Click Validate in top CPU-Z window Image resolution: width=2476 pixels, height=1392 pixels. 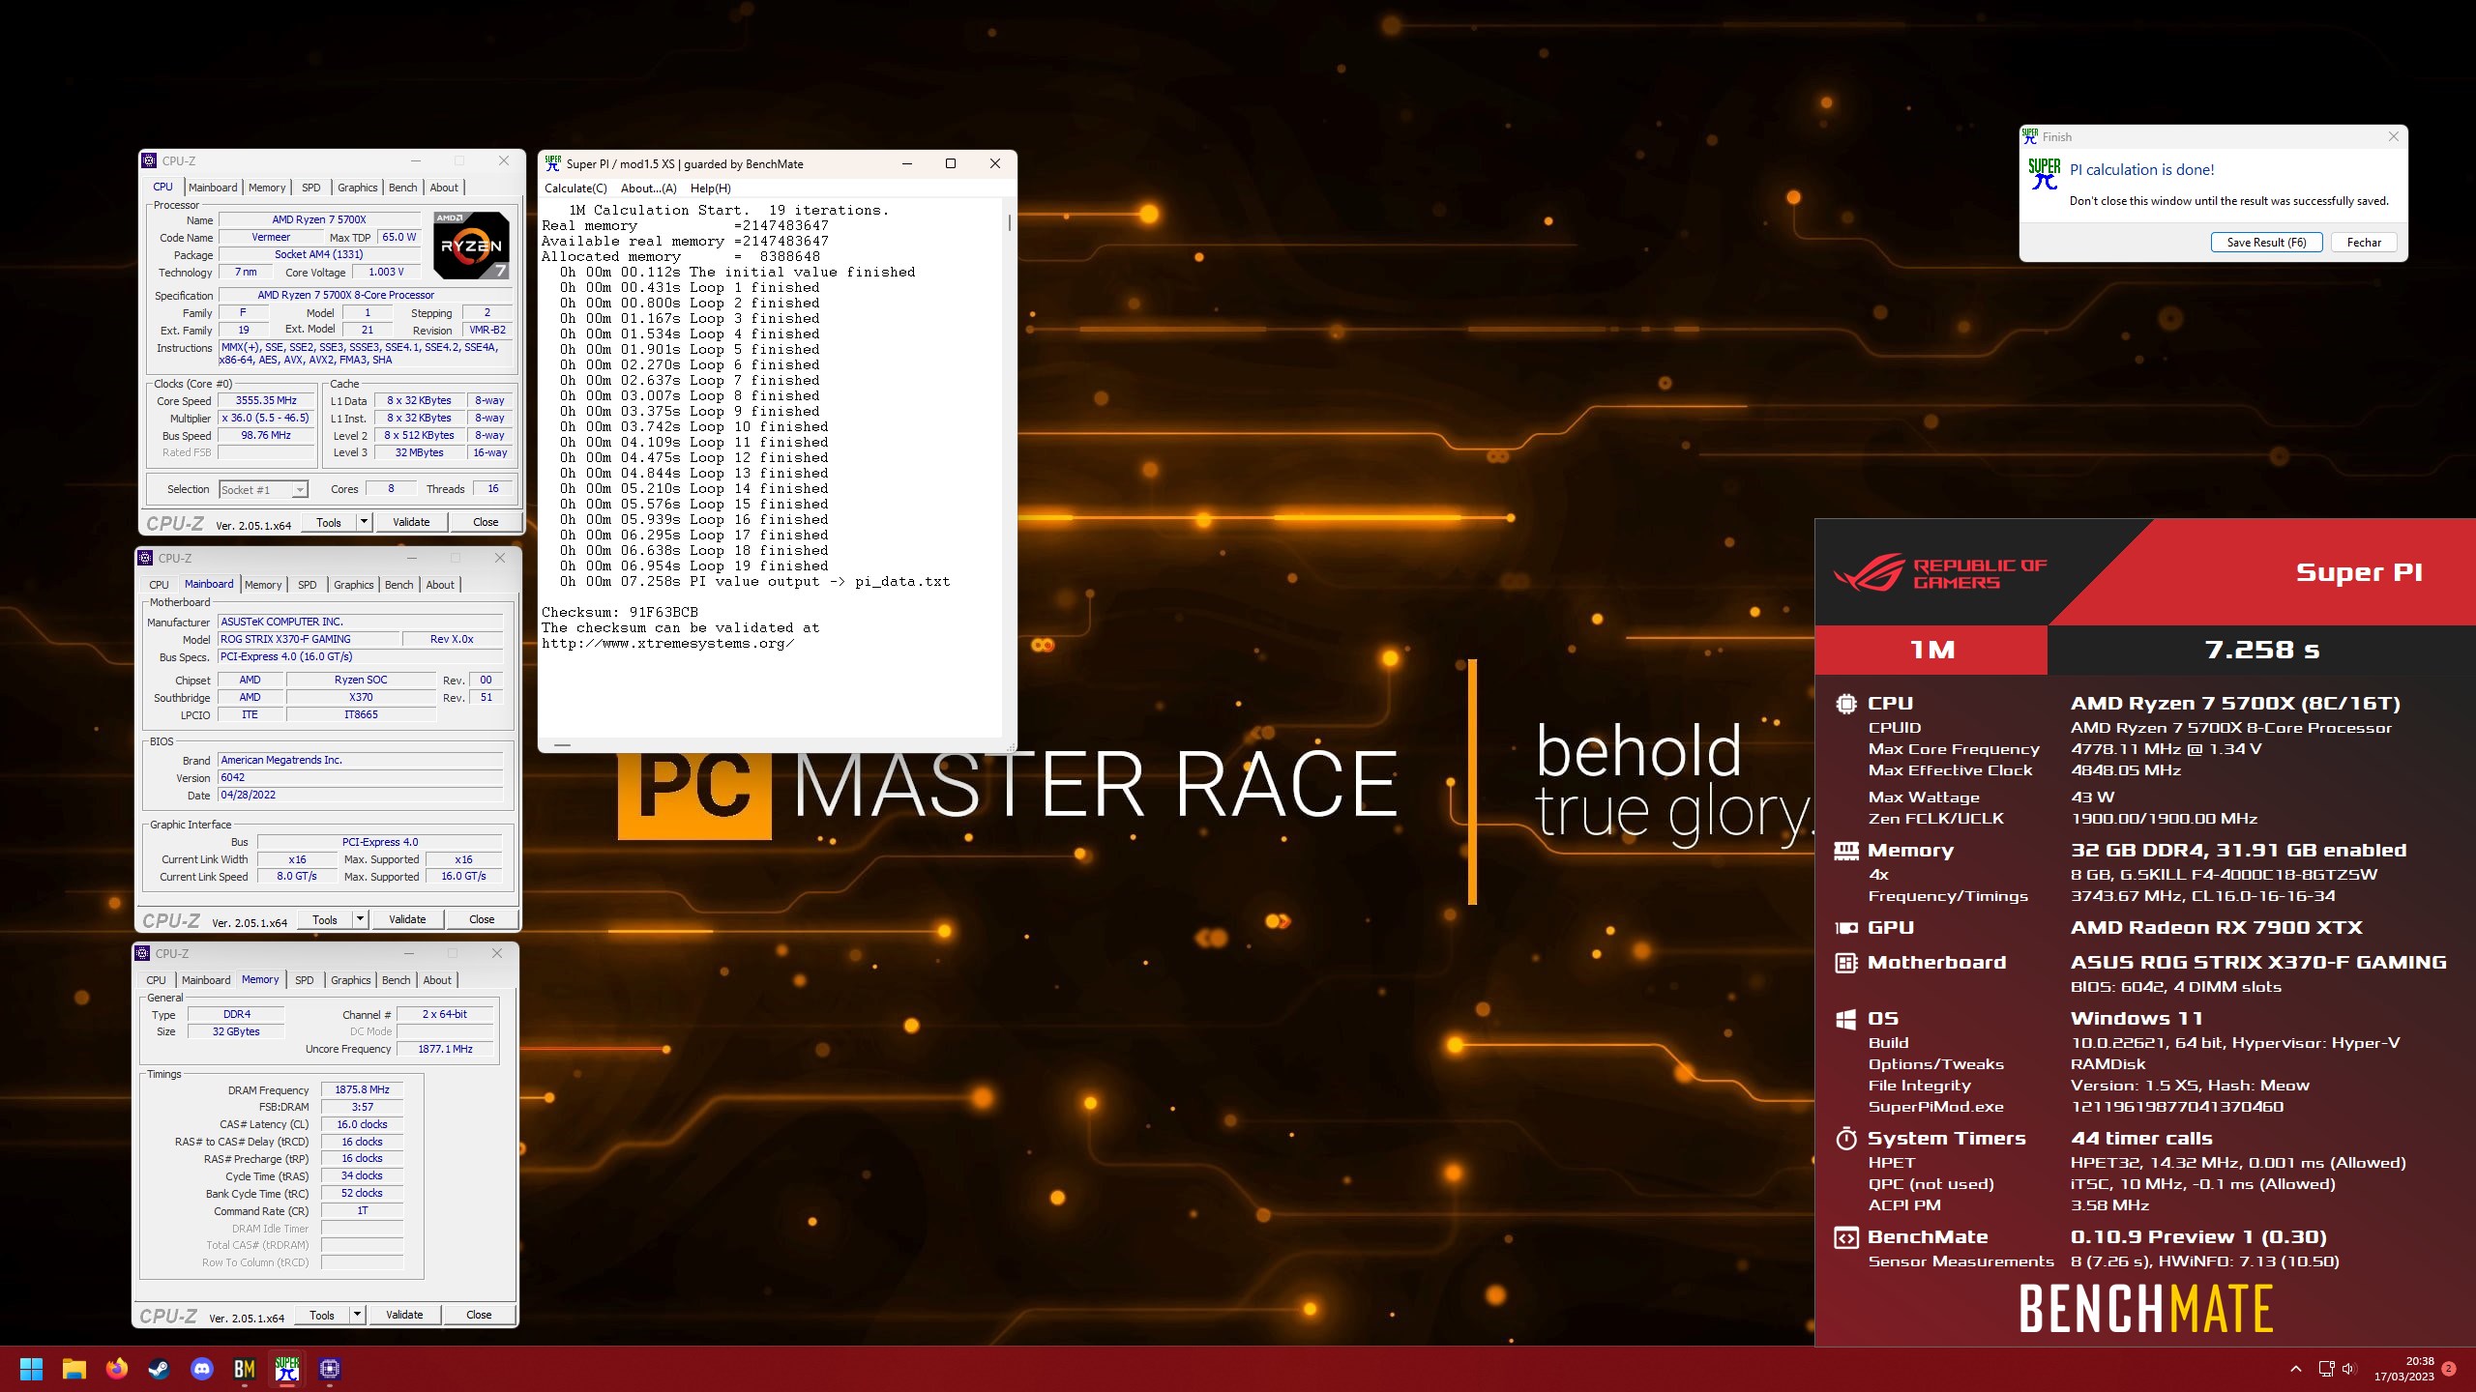(x=411, y=522)
